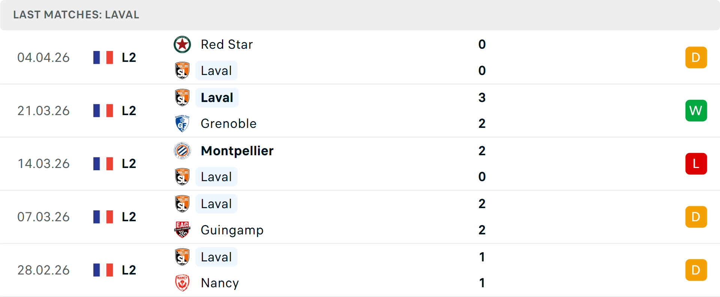Open the Montpellier team link
The height and width of the screenshot is (297, 720).
coord(237,151)
